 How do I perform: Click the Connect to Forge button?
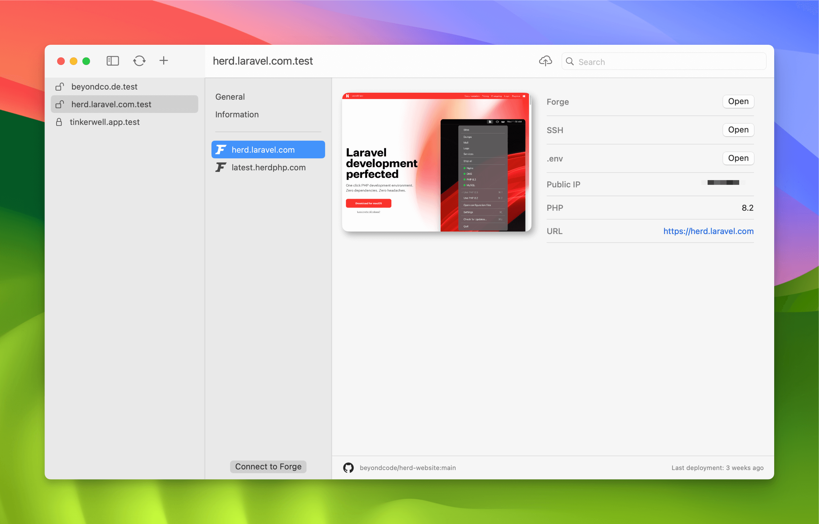[268, 467]
